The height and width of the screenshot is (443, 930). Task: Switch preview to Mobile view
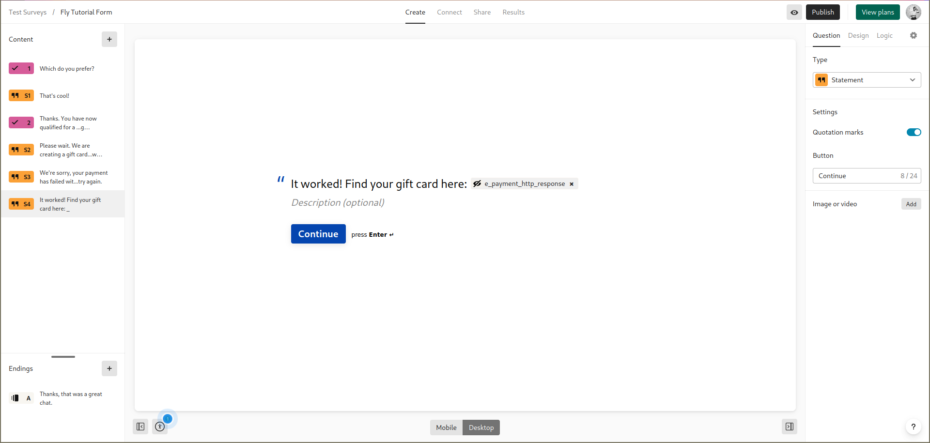pyautogui.click(x=446, y=428)
